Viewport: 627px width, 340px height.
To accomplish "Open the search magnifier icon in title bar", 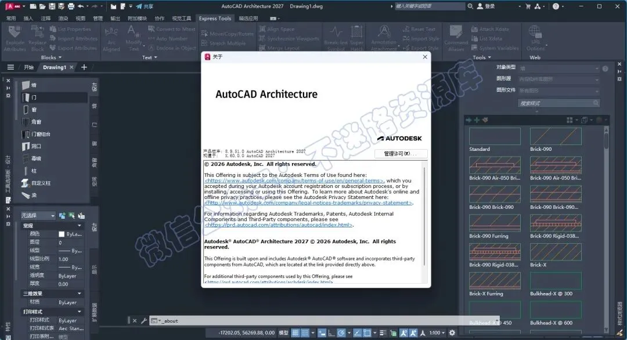I will [470, 6].
